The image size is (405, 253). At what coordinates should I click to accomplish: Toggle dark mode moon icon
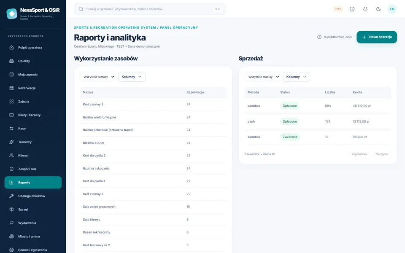click(x=378, y=9)
